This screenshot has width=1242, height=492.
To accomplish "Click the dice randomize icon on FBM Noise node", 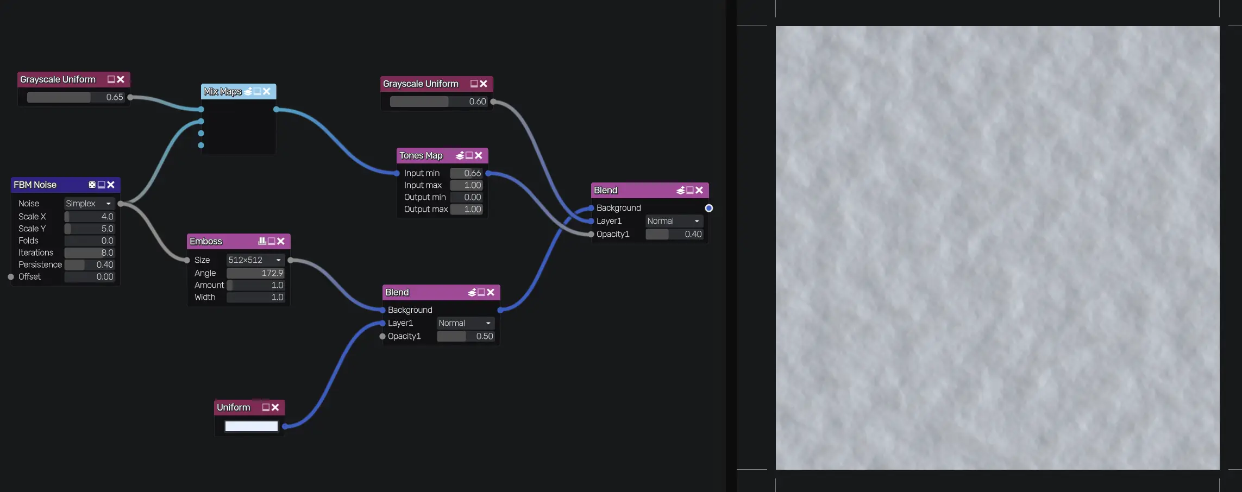I will pyautogui.click(x=92, y=185).
